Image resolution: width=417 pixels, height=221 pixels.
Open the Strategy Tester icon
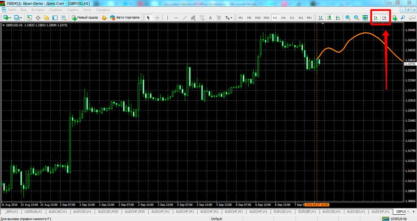[63, 18]
